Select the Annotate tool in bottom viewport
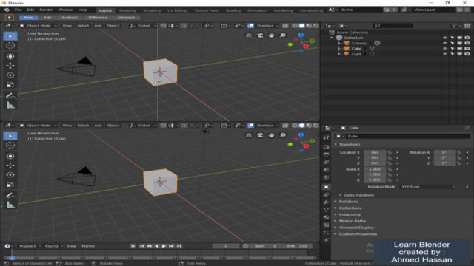This screenshot has width=474, height=266. (x=10, y=196)
